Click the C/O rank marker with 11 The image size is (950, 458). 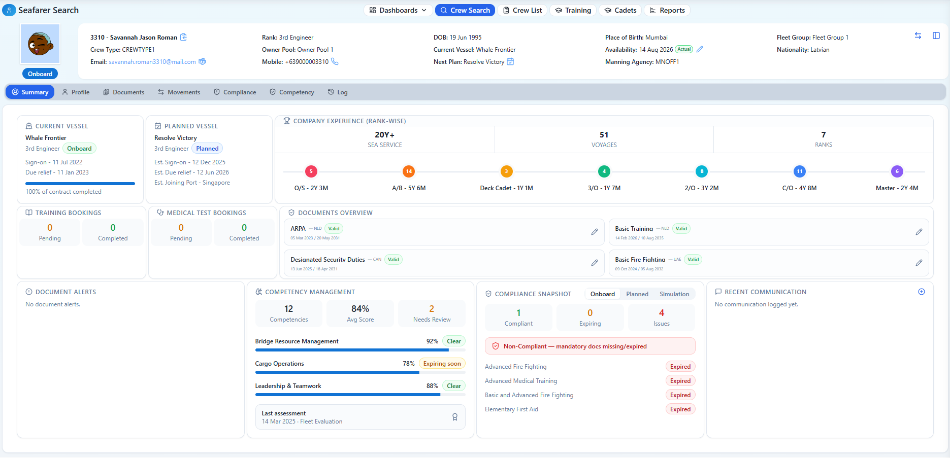tap(800, 171)
